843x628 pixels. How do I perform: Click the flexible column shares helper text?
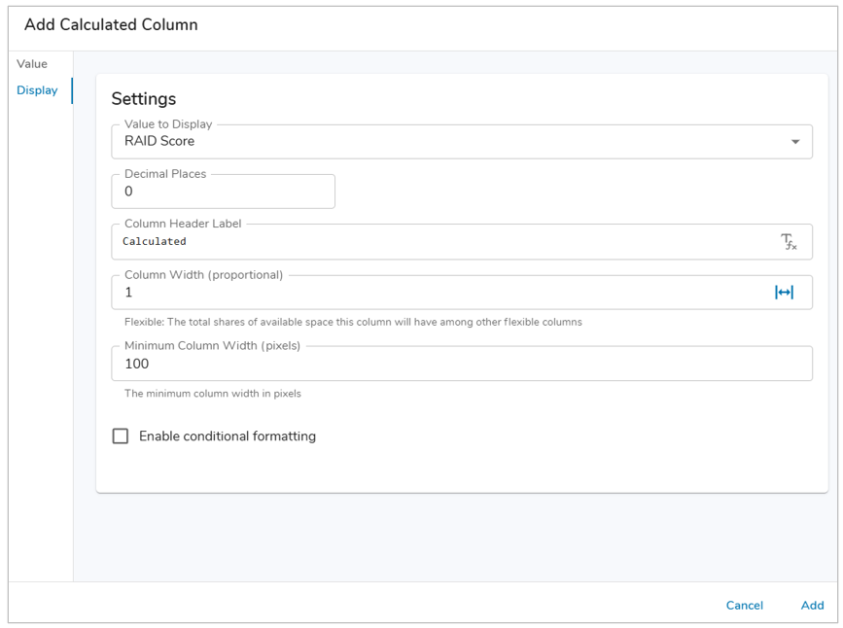[353, 322]
